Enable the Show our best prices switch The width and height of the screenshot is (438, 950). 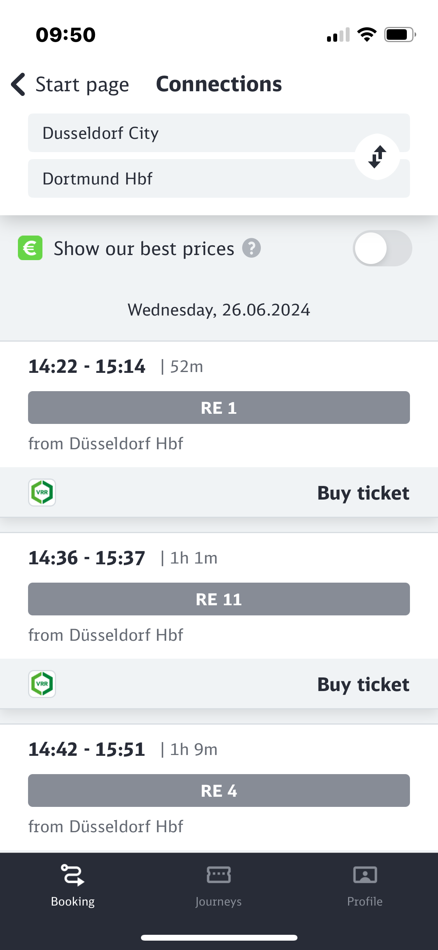382,248
